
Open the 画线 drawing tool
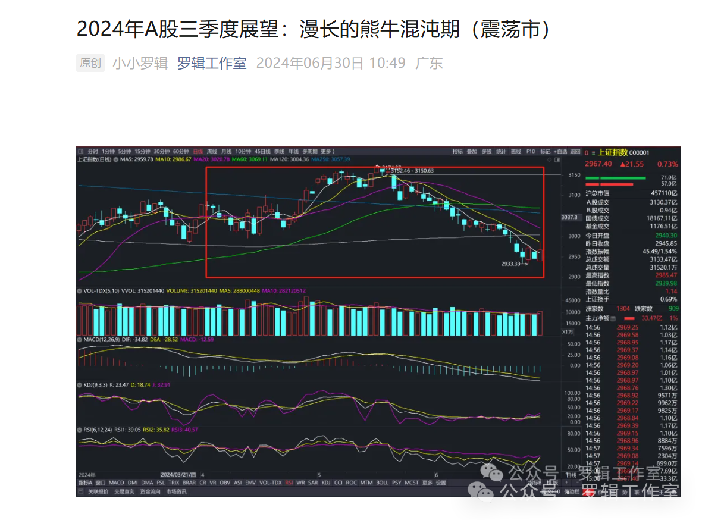pos(516,152)
